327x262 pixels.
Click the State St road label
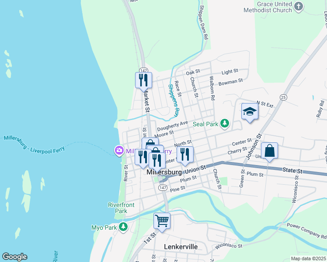[292, 169]
